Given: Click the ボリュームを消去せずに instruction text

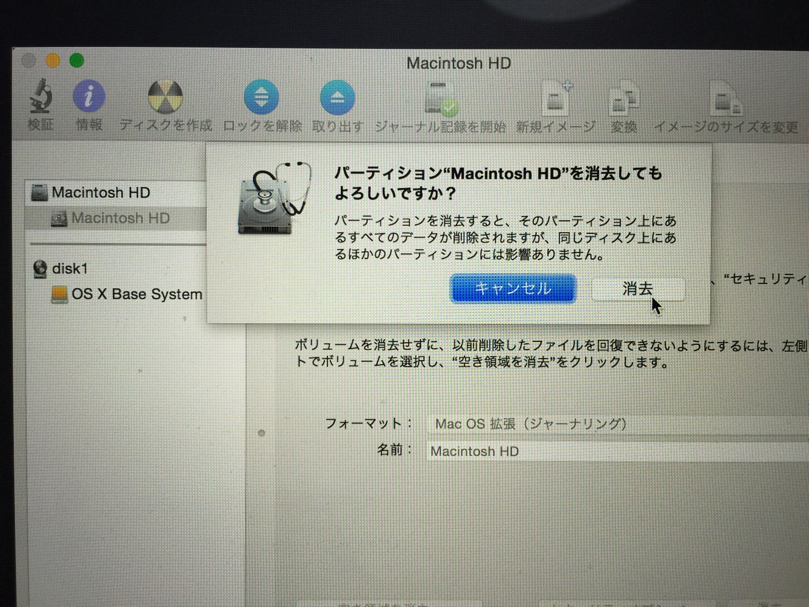Looking at the screenshot, I should pos(550,354).
